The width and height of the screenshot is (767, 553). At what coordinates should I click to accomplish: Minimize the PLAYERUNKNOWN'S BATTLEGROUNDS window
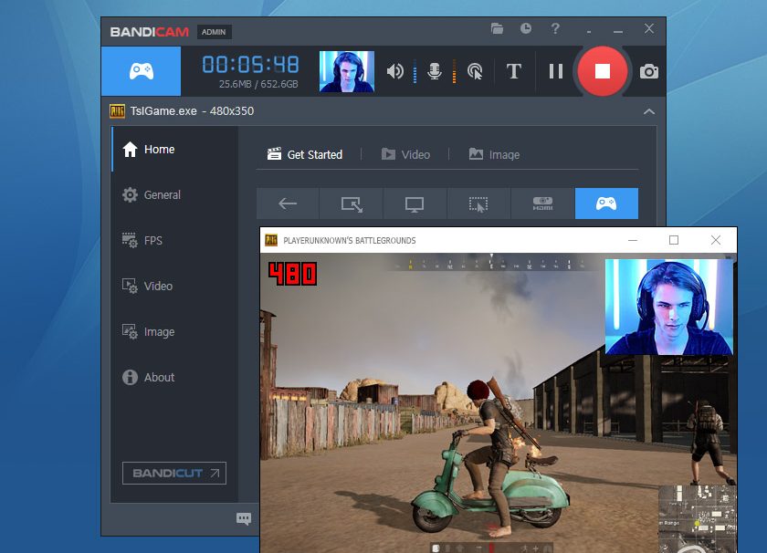[x=633, y=240]
